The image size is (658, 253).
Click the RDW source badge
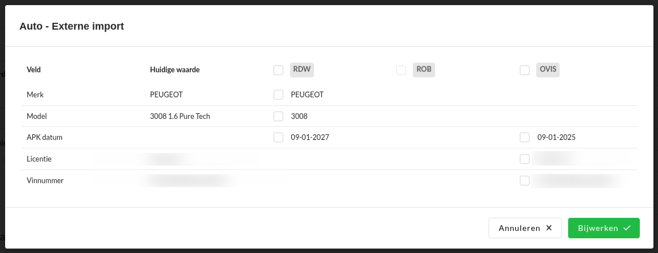pos(303,70)
